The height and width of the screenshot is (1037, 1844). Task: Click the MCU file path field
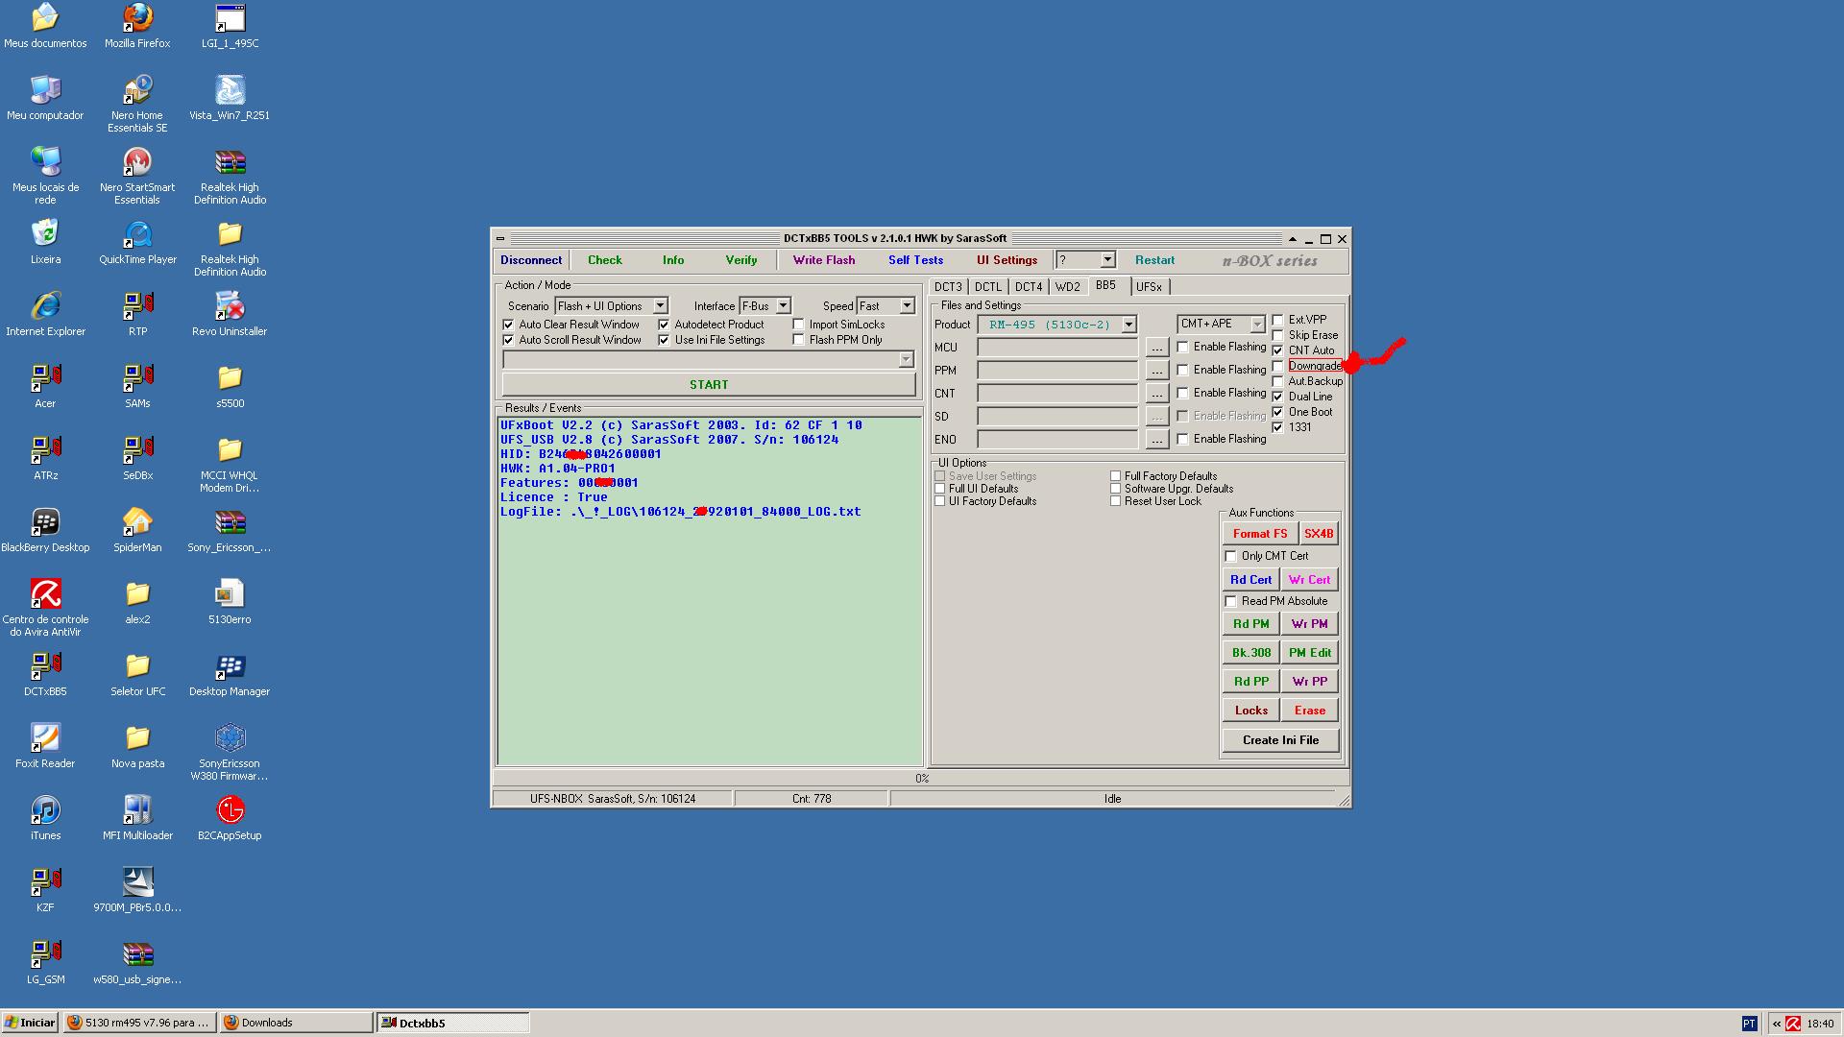click(1057, 348)
